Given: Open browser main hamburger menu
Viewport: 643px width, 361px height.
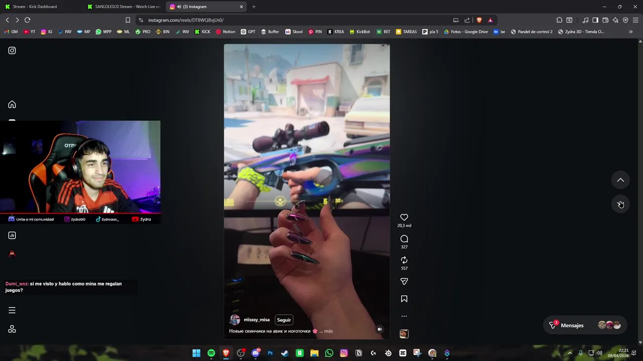Looking at the screenshot, I should pyautogui.click(x=635, y=20).
